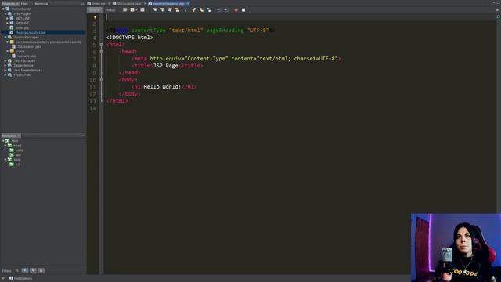
Task: Collapse the head code fold at line 6
Action: 102,52
